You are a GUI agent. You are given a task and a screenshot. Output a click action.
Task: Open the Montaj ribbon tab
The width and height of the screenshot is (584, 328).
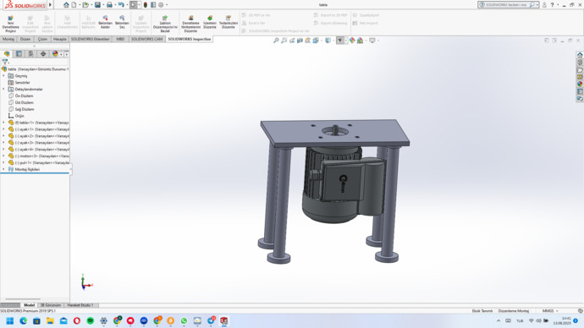point(8,39)
